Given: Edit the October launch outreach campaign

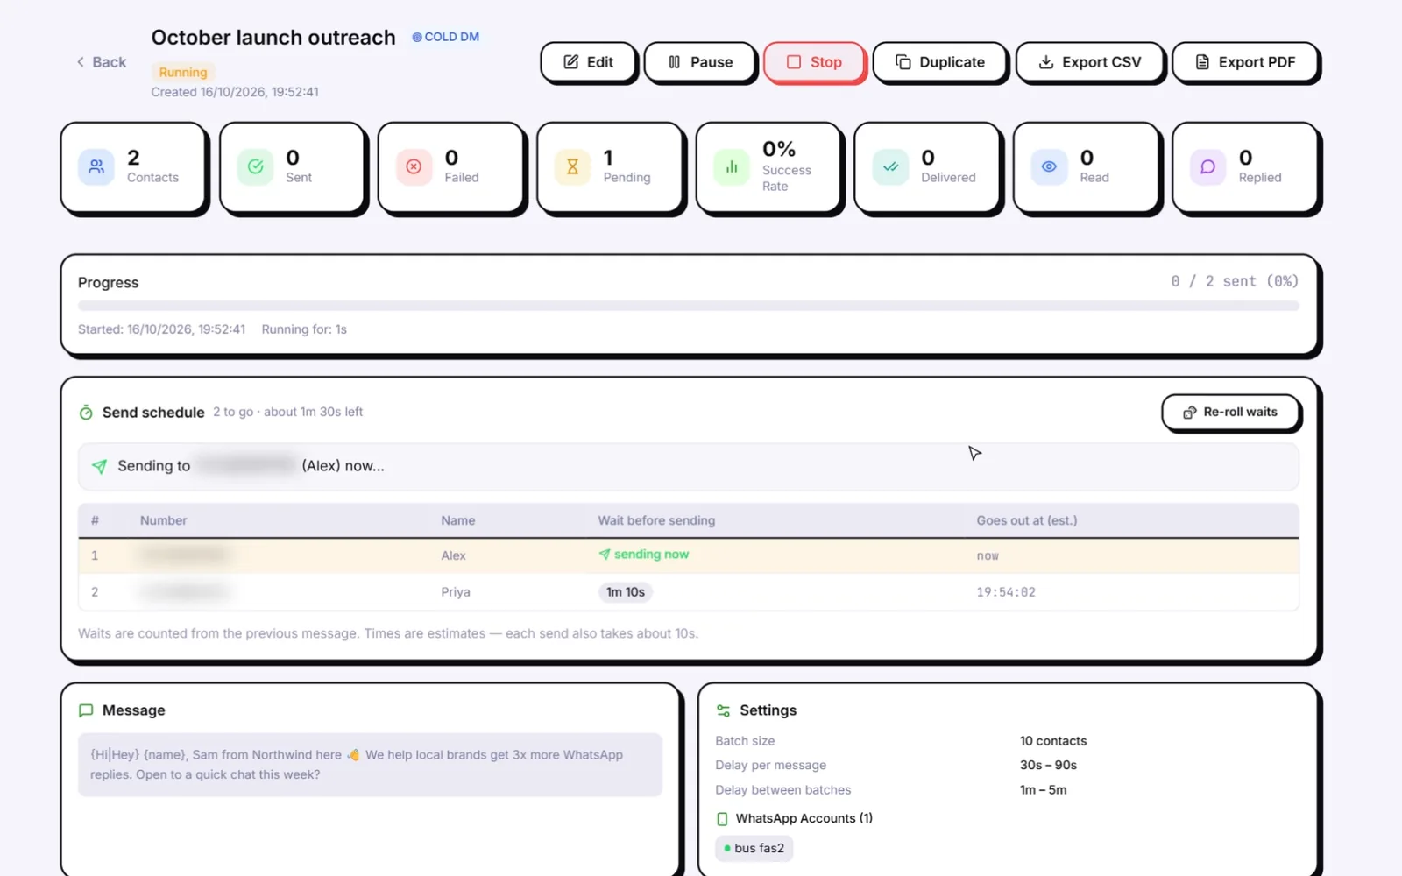Looking at the screenshot, I should coord(588,62).
